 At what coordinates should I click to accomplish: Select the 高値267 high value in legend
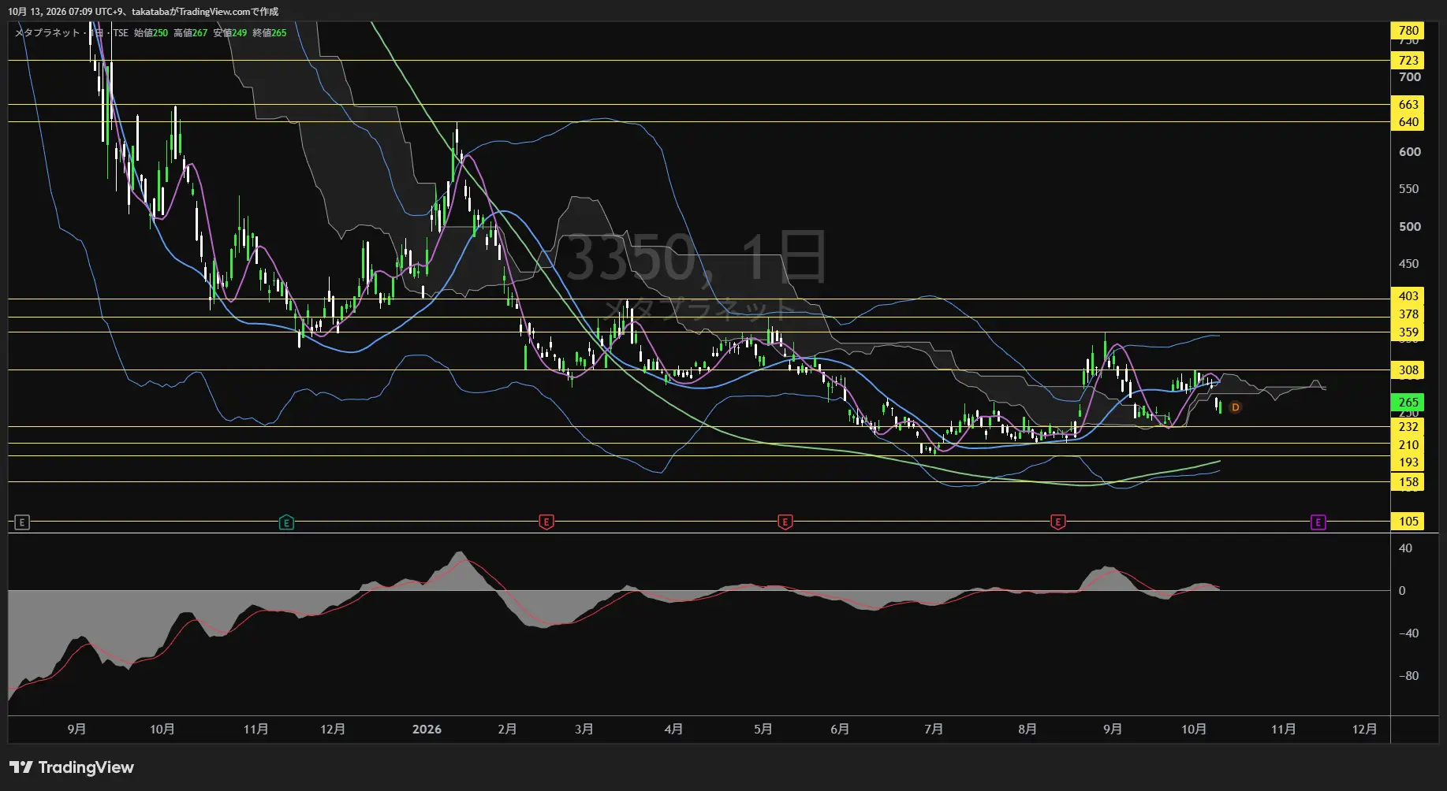click(x=190, y=33)
